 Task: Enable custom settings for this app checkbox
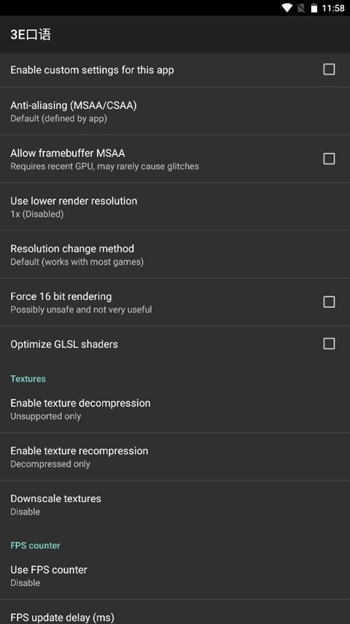(329, 69)
